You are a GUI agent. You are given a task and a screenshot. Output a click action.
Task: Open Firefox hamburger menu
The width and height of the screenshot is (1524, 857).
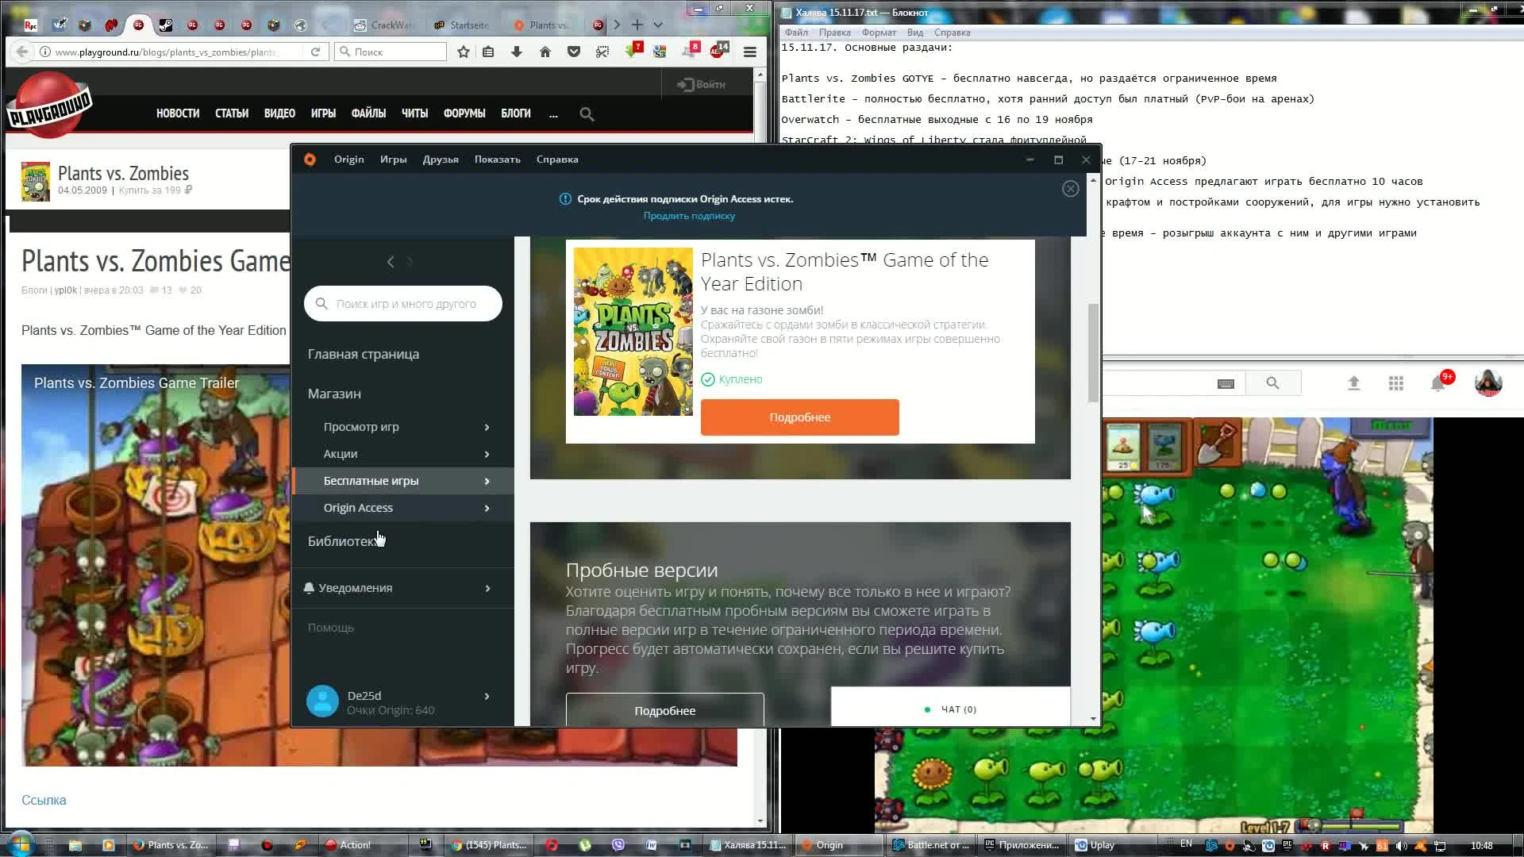coord(749,52)
